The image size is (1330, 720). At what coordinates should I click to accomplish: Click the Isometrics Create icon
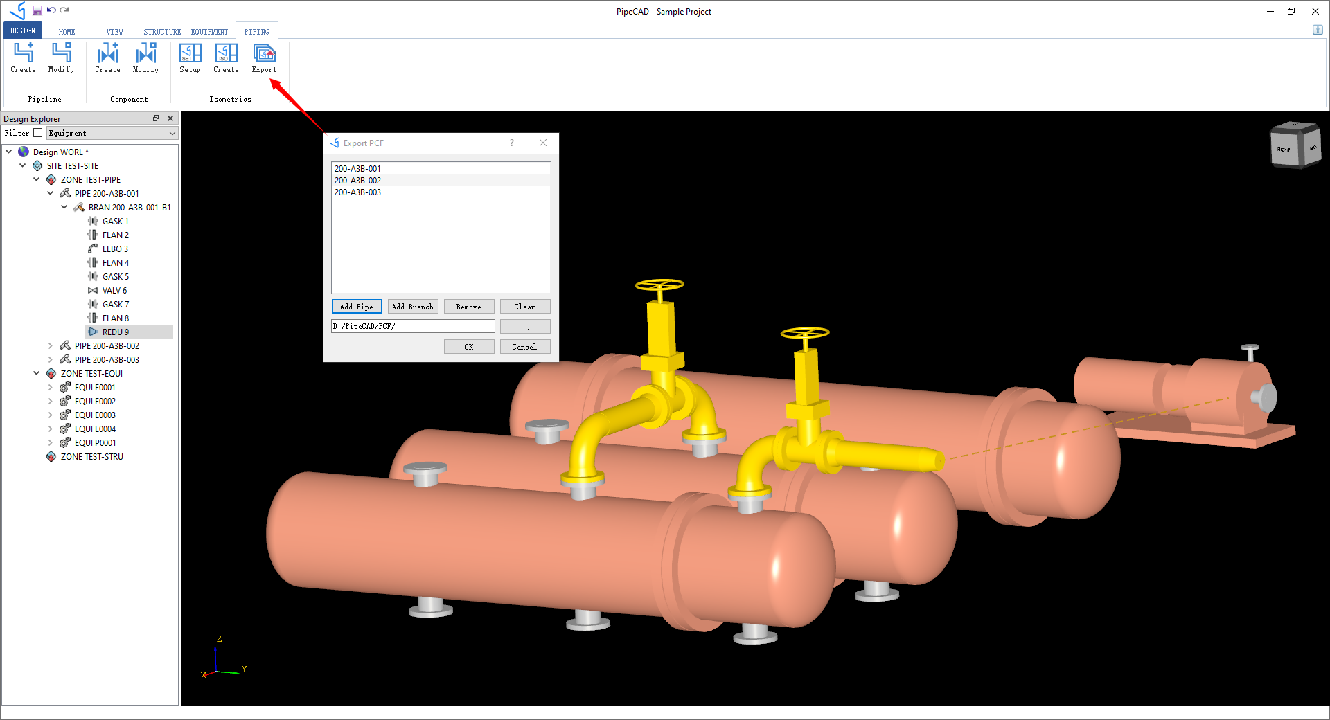pos(225,59)
